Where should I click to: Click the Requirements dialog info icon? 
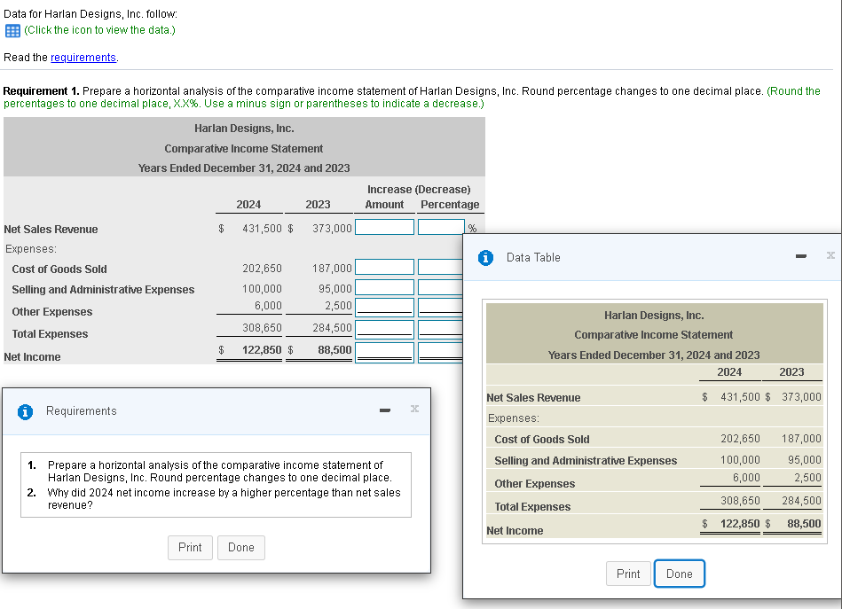(25, 411)
